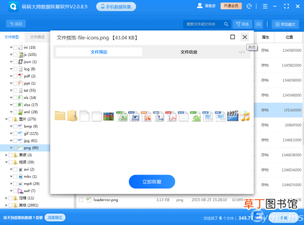Toggle expander arrow next to mp4 (29)
The height and width of the screenshot is (225, 304).
[x=11, y=184]
